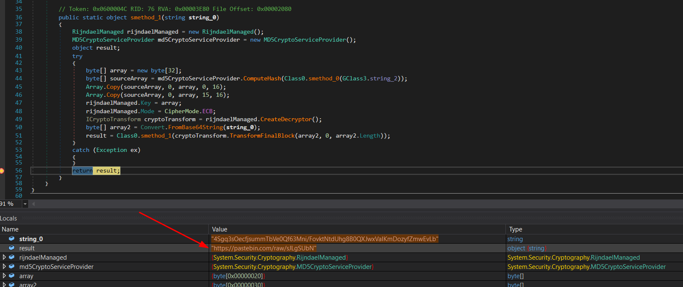Expand the array2 variable row
Image resolution: width=683 pixels, height=287 pixels.
click(x=4, y=284)
